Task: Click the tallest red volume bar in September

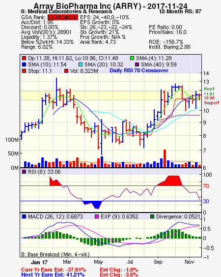Action: 165,158
